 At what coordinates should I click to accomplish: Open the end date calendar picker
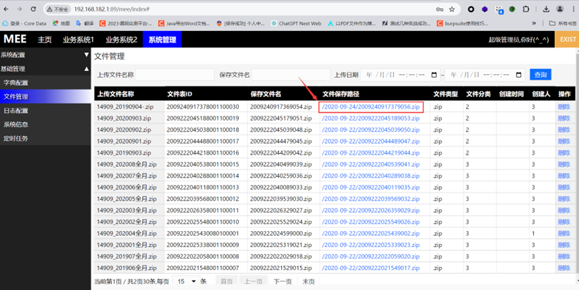tap(519, 74)
